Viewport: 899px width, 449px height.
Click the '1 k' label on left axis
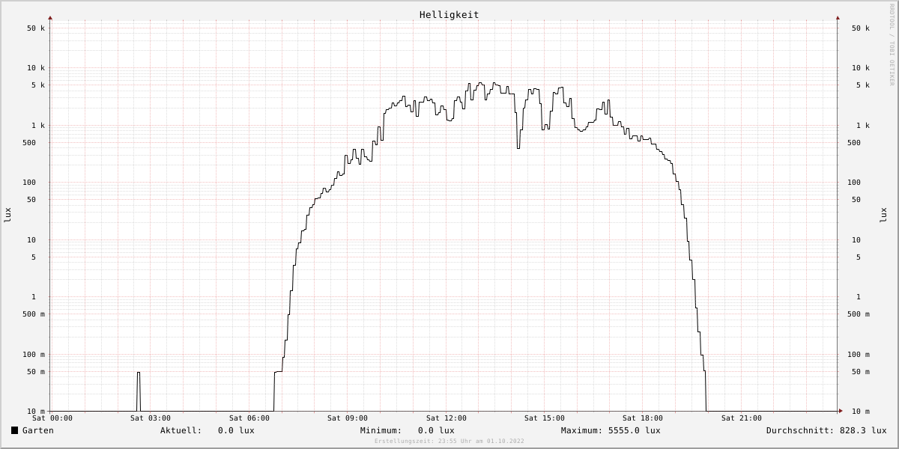point(38,126)
